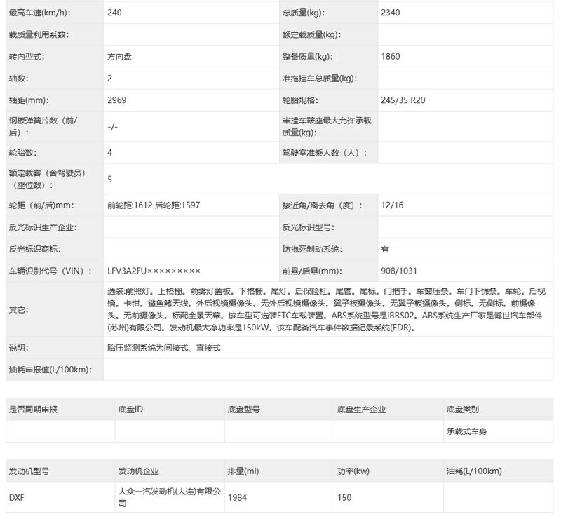Click the 说明 label

(19, 348)
